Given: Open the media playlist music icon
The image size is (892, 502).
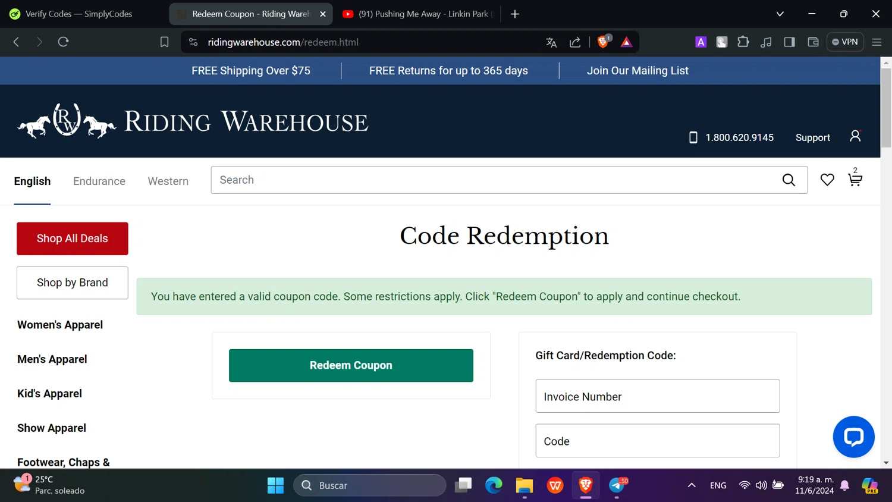Looking at the screenshot, I should point(766,42).
